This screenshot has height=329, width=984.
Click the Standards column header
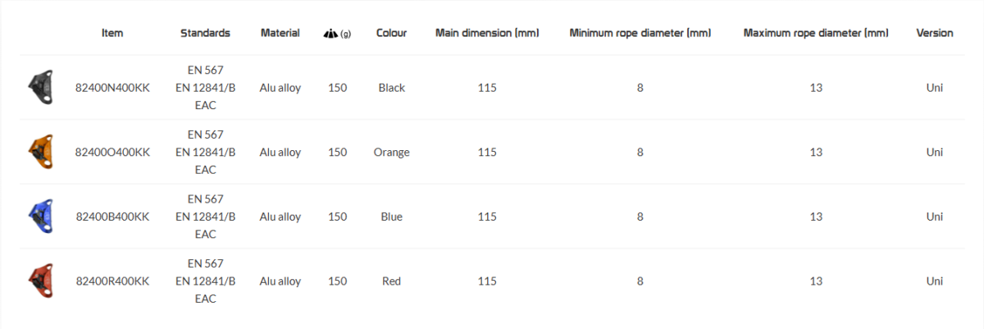[205, 34]
